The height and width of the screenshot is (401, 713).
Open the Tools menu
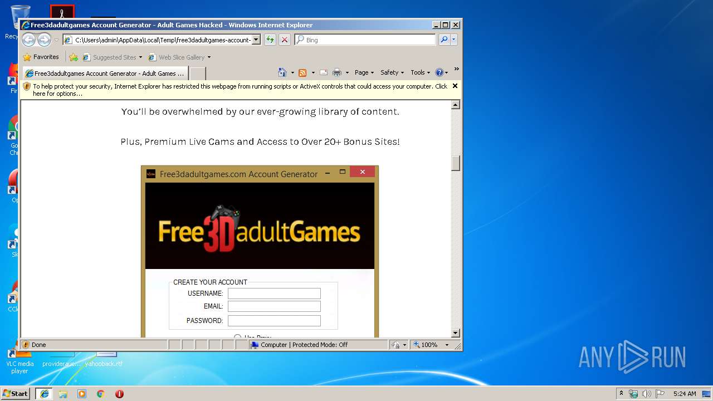click(420, 72)
